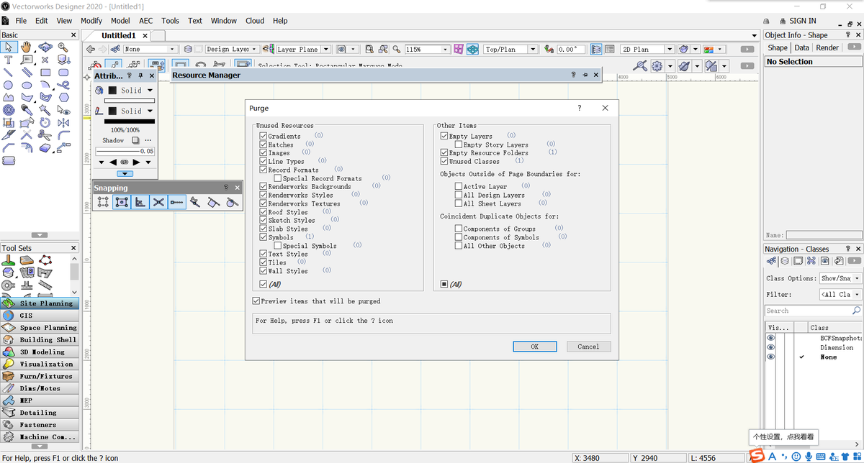This screenshot has height=463, width=864.
Task: Select the Pan hand tool
Action: point(27,47)
